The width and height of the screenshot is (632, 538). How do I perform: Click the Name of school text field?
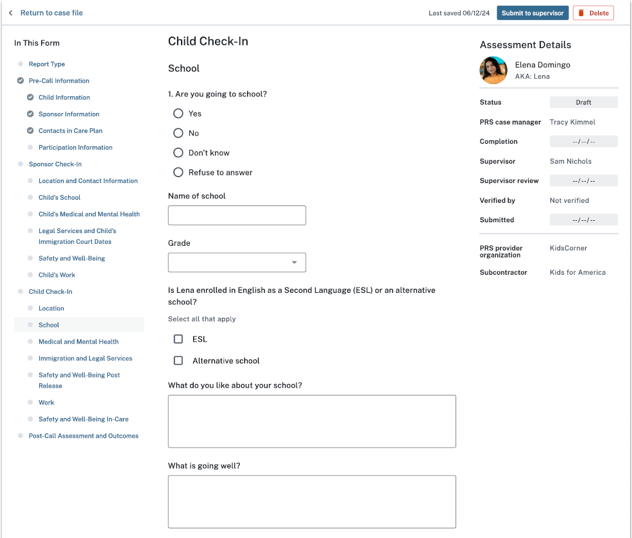pyautogui.click(x=237, y=215)
